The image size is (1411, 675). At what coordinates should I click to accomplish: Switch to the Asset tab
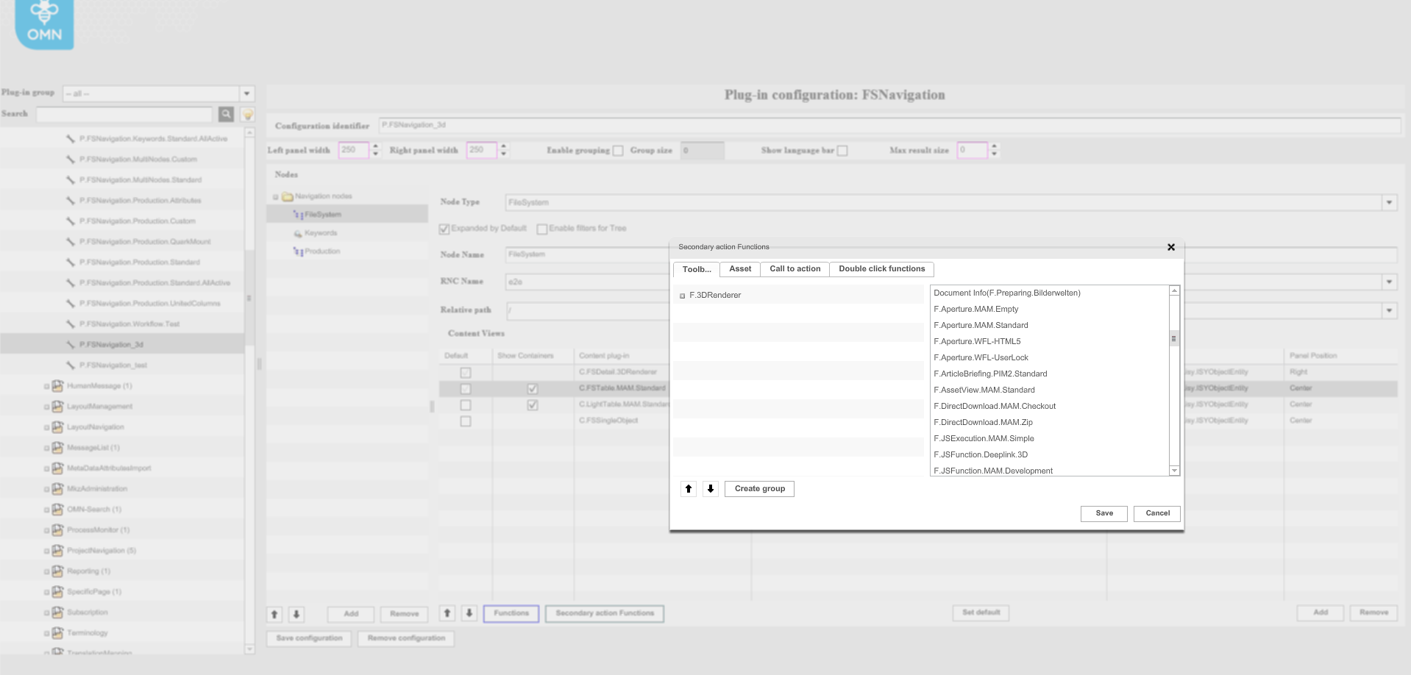739,269
